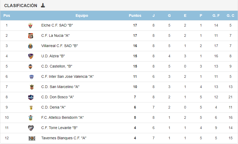Click the G. F column header

[216, 16]
